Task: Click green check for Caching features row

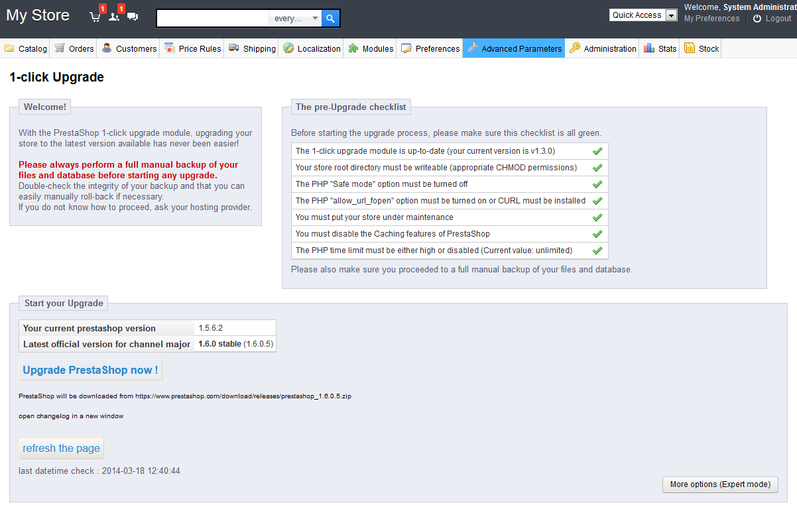Action: [x=597, y=234]
